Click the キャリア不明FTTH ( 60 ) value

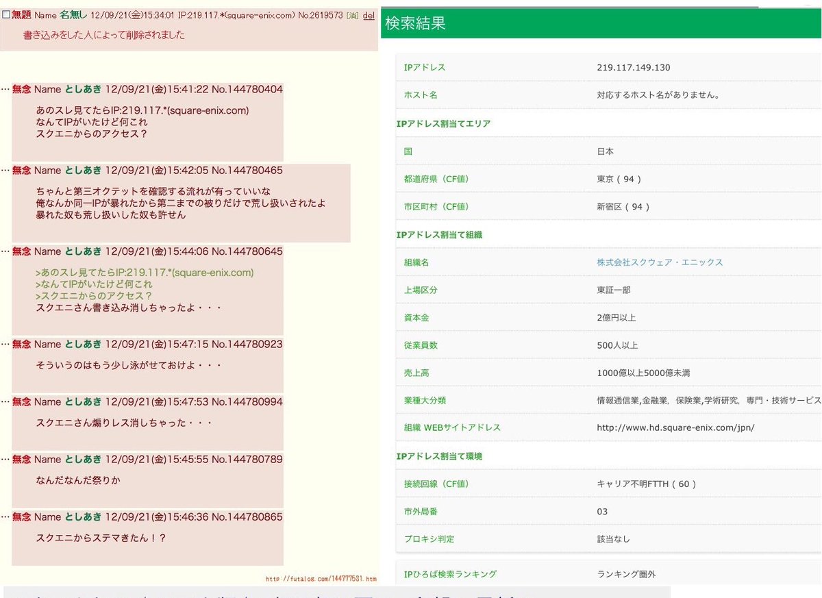[x=647, y=484]
